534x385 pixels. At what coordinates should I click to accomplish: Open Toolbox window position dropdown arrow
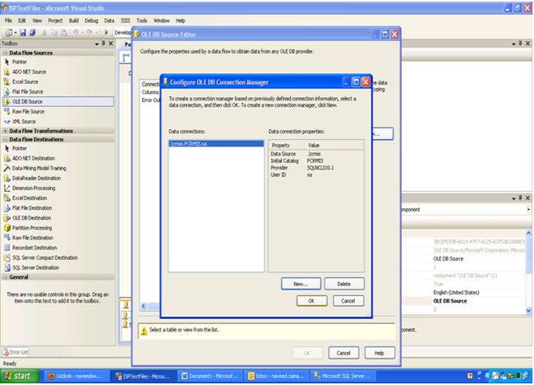click(x=97, y=44)
